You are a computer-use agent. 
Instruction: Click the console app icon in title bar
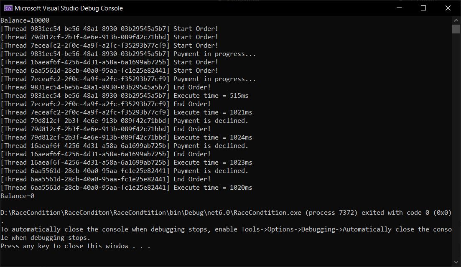8,8
